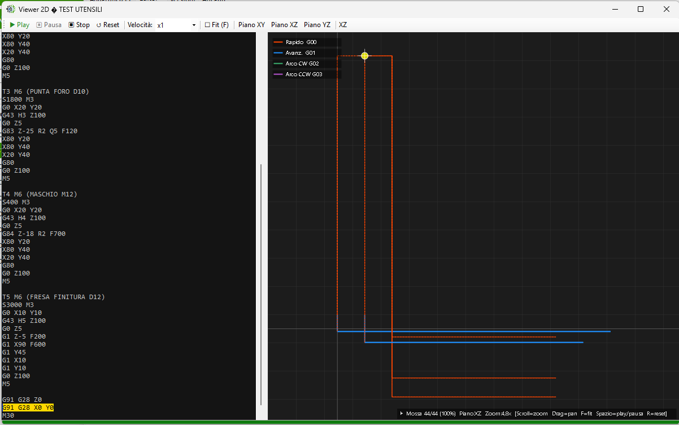Screen dimensions: 679x425
Task: Click the G43 H4 Z100 line
Action: (24, 218)
